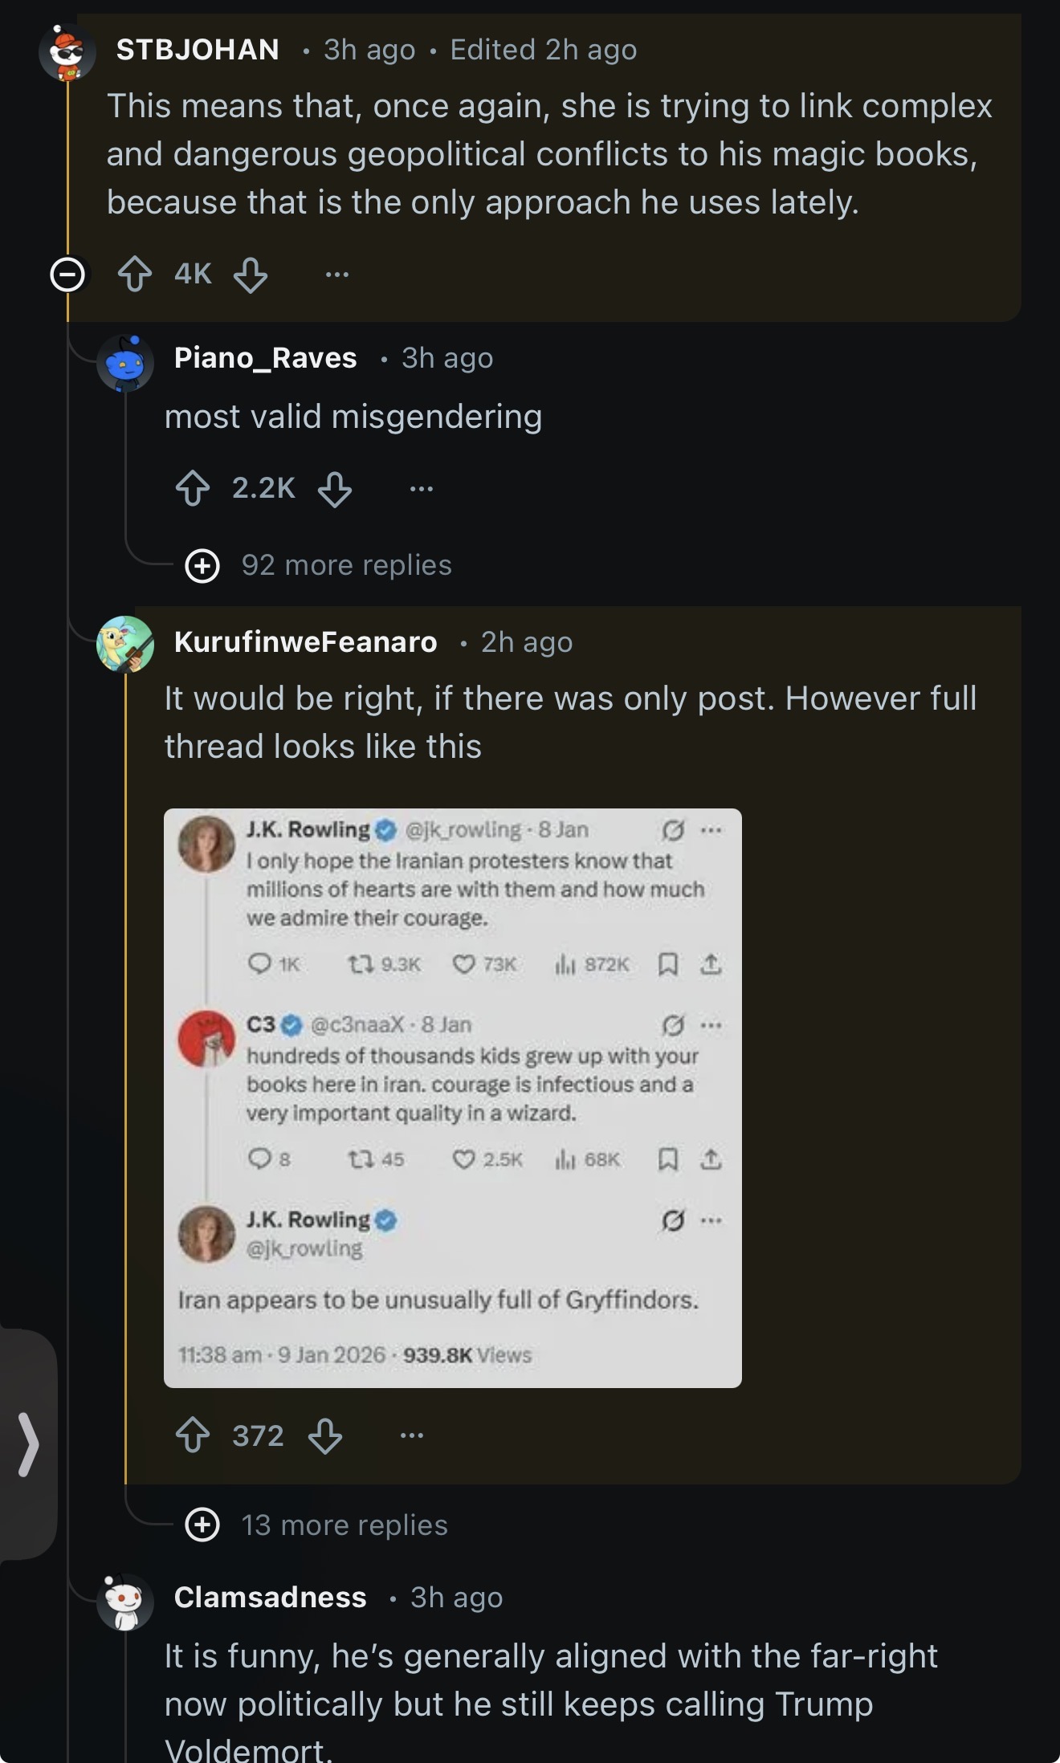Open KurufinweFeanaro's user profile

(306, 642)
